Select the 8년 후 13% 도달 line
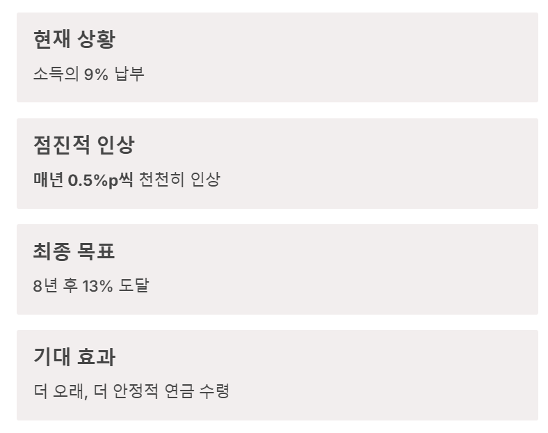 [x=91, y=285]
